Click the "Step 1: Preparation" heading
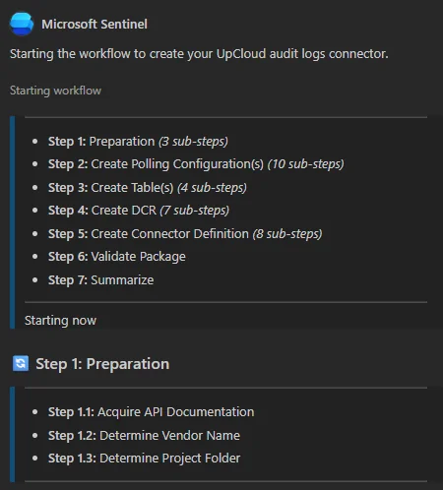 102,364
